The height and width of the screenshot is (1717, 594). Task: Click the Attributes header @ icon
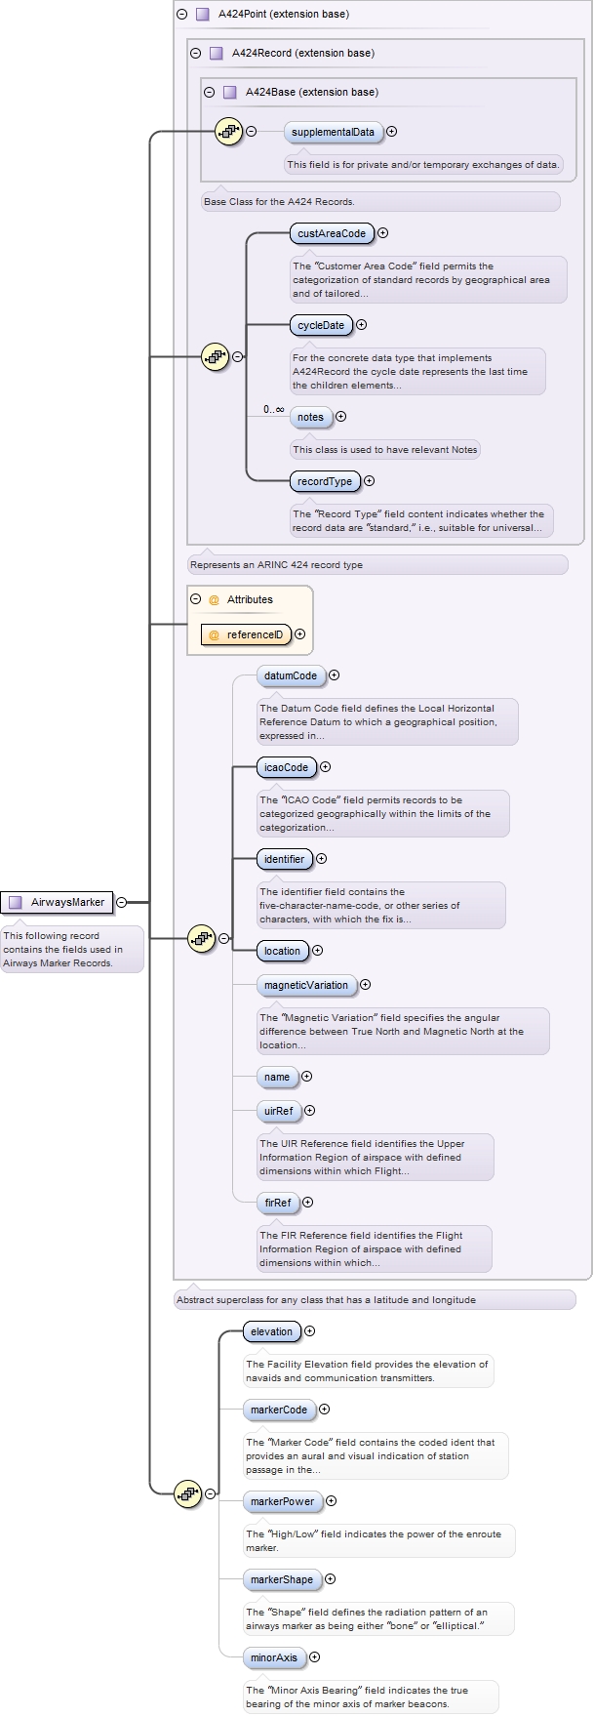click(214, 600)
